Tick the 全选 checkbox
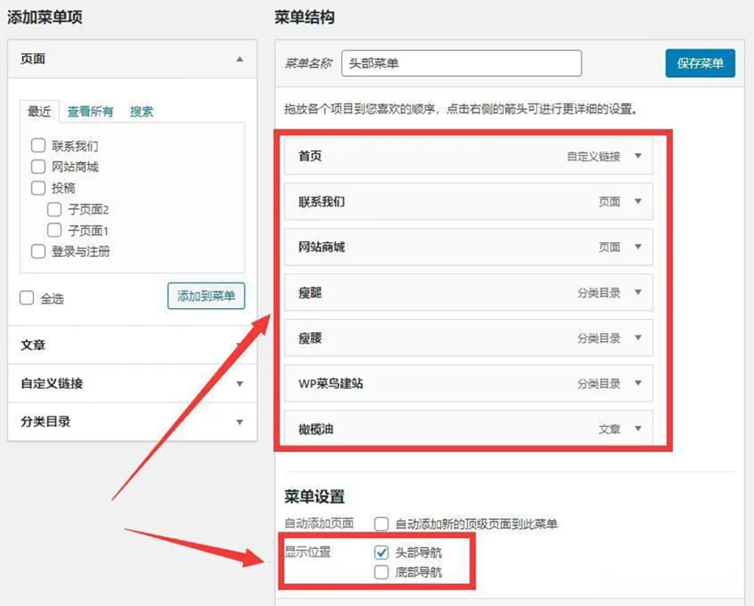The height and width of the screenshot is (606, 754). 27,298
